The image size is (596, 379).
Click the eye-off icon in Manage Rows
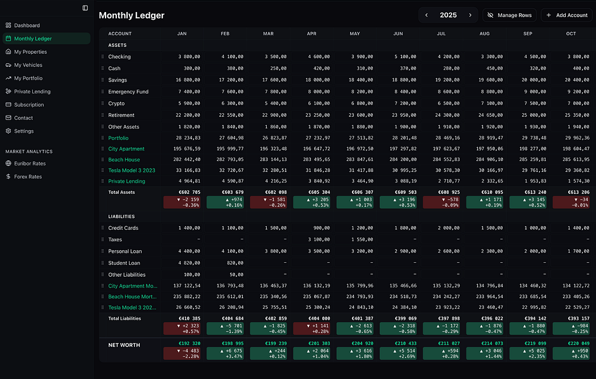click(x=490, y=15)
